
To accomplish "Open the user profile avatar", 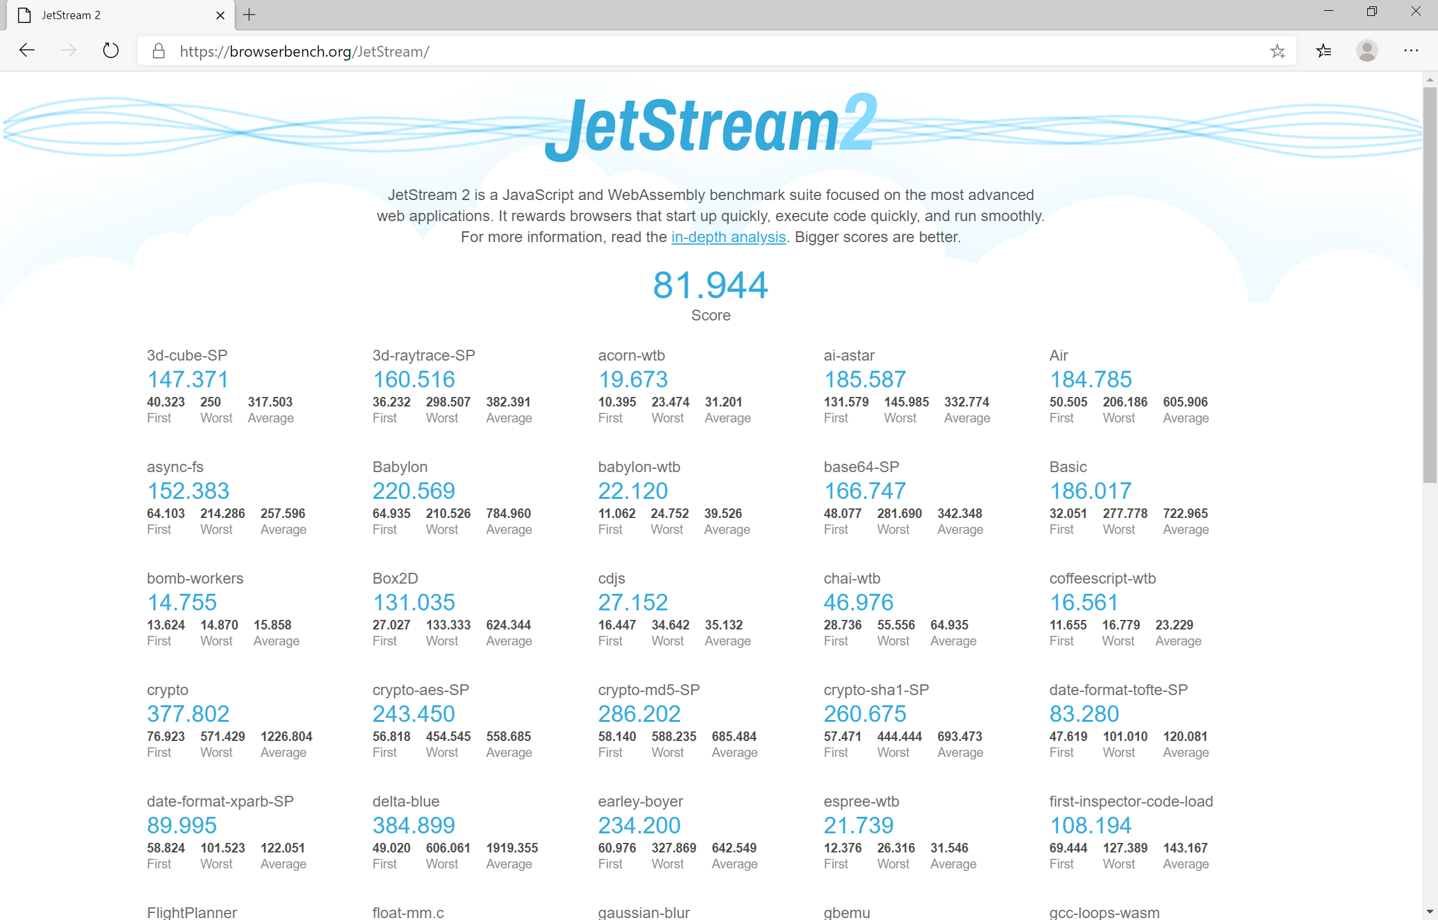I will point(1367,51).
